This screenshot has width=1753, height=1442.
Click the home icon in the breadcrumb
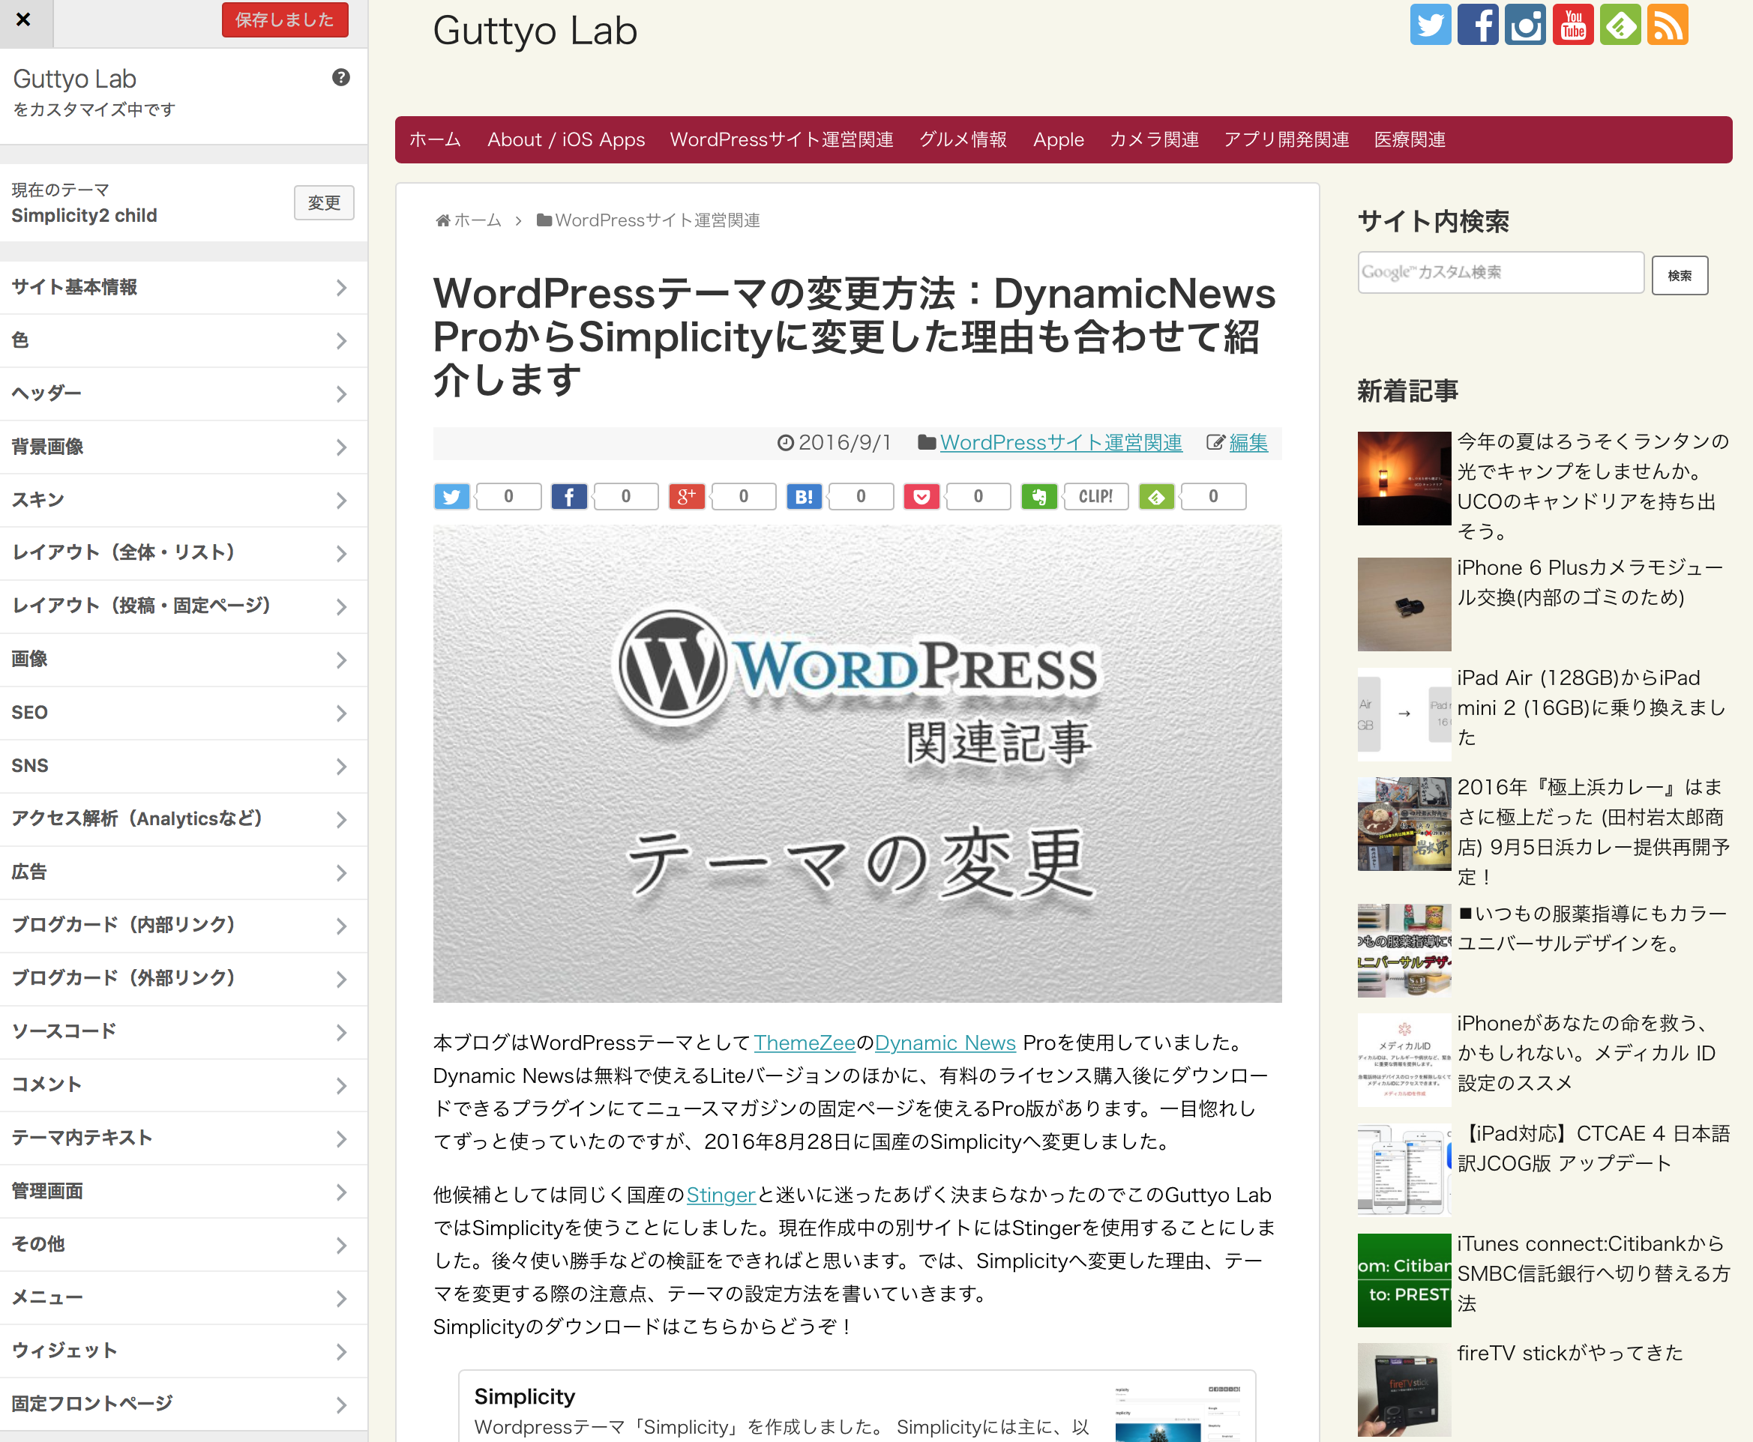pyautogui.click(x=444, y=220)
